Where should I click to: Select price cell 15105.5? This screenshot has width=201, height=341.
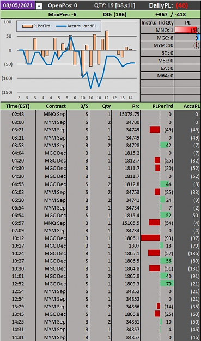tap(126, 223)
